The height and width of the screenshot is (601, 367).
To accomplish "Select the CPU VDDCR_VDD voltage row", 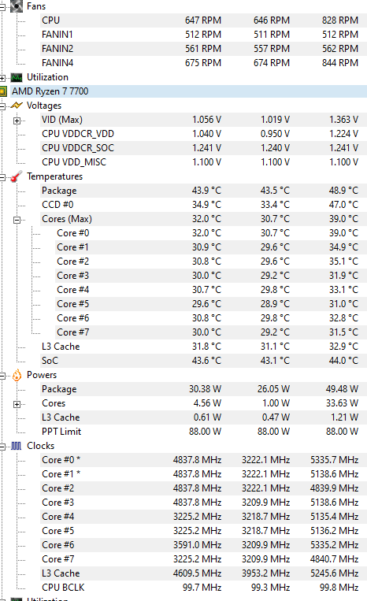I will pyautogui.click(x=203, y=134).
